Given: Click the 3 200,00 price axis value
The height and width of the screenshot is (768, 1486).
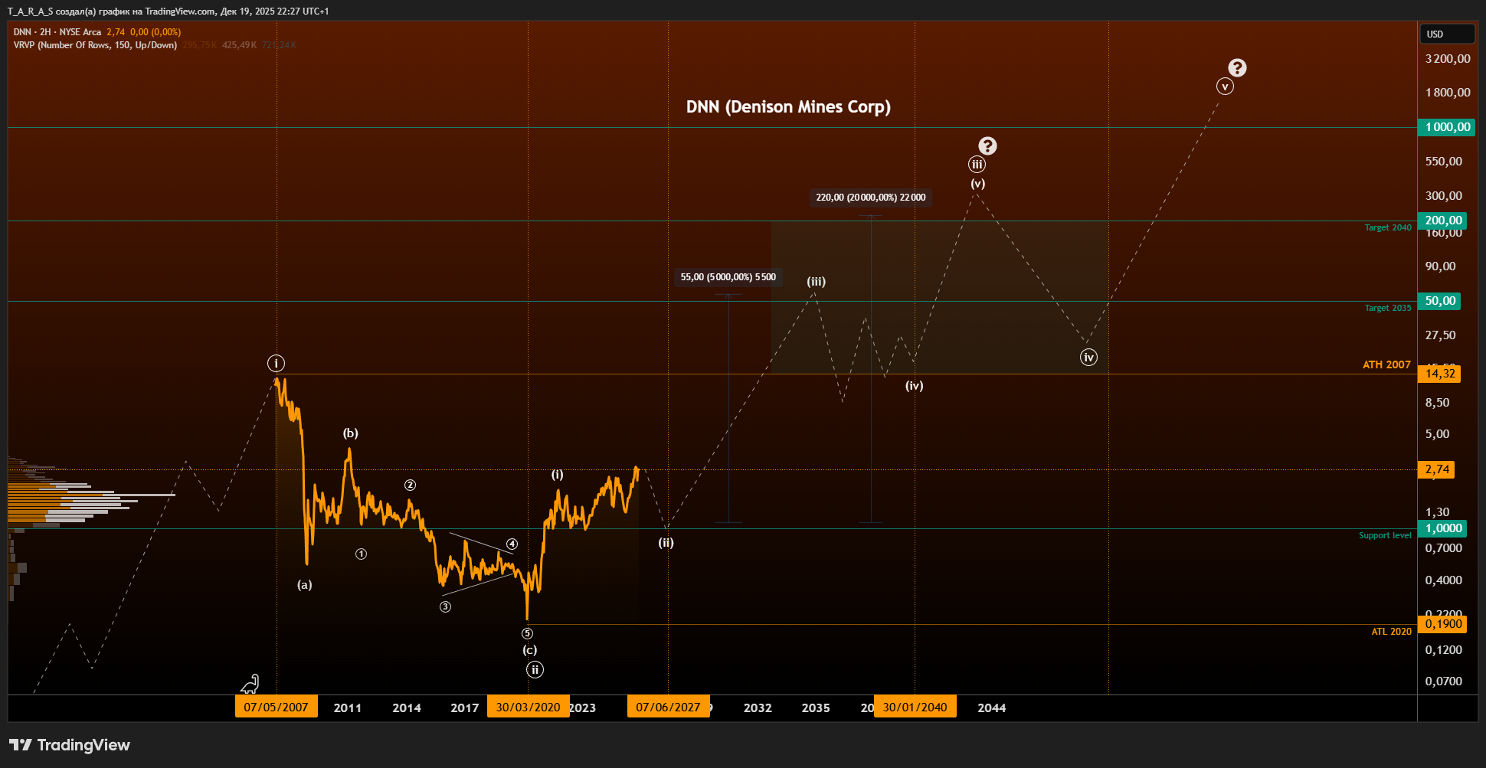Looking at the screenshot, I should click(1448, 59).
